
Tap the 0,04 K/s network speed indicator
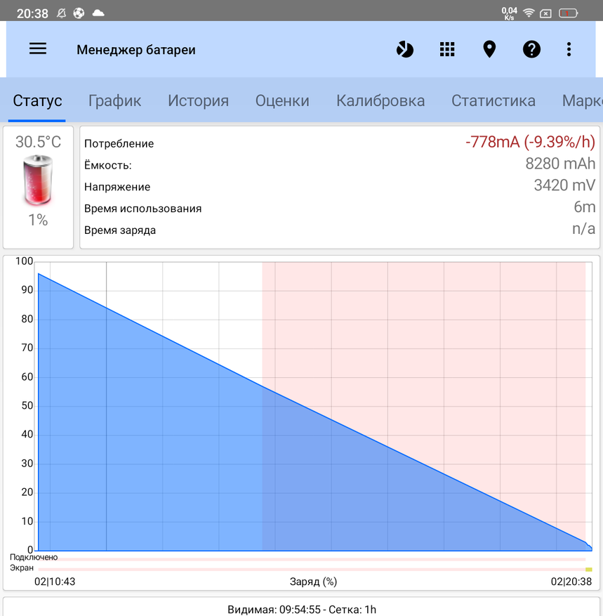coord(509,13)
